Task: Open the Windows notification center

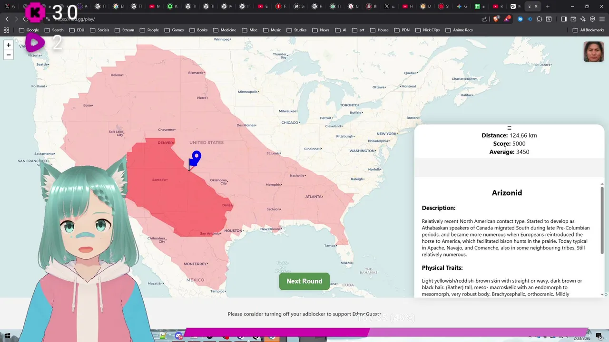Action: [x=599, y=336]
